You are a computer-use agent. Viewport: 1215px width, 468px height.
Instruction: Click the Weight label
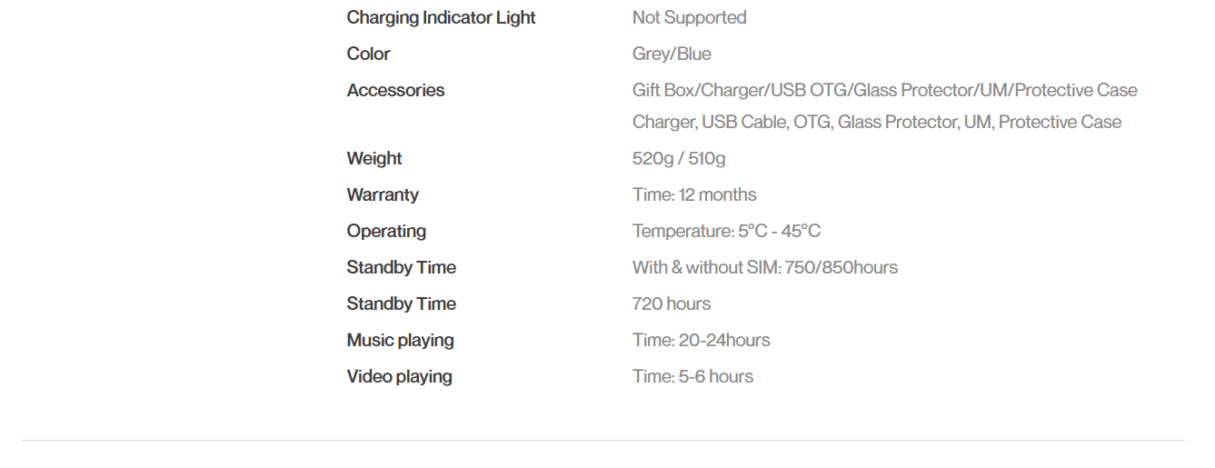click(373, 158)
